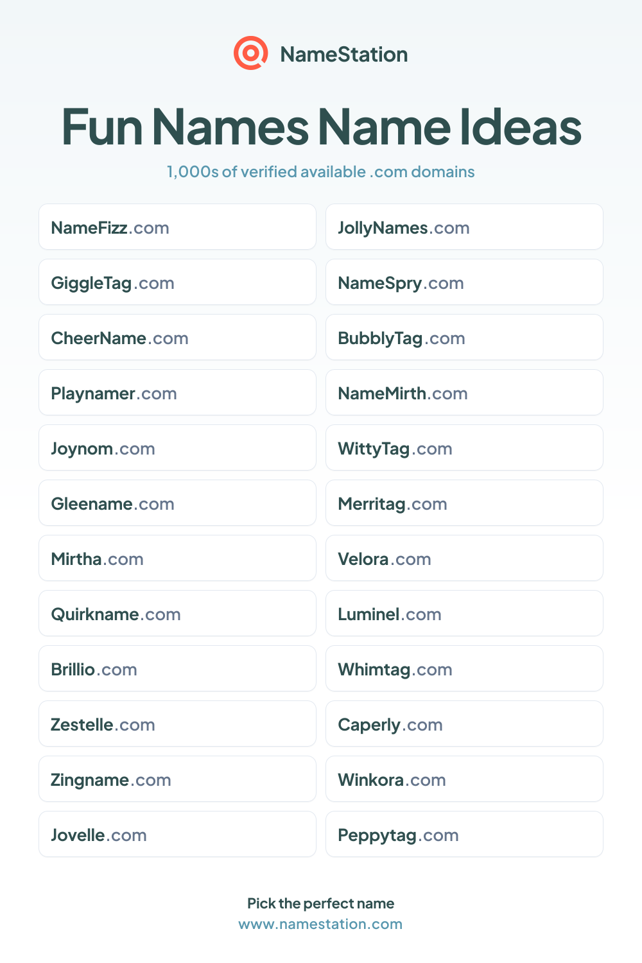Image resolution: width=642 pixels, height=963 pixels.
Task: Select the Mirtha.com domain card
Action: click(177, 558)
